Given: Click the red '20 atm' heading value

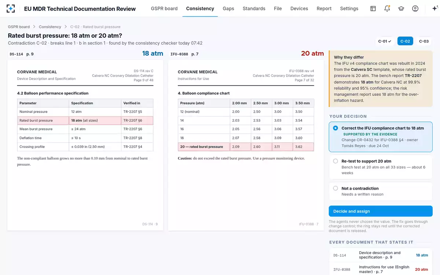Looking at the screenshot, I should click(312, 54).
